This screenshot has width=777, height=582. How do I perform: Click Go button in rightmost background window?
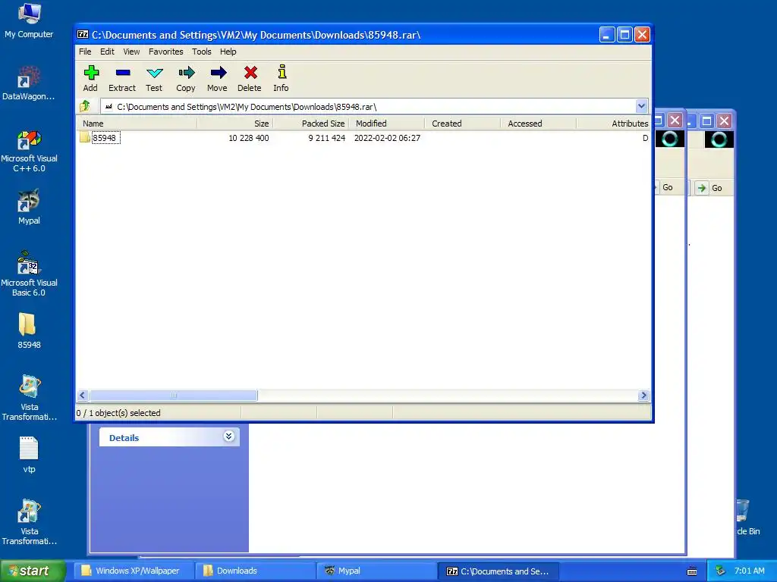coord(709,188)
